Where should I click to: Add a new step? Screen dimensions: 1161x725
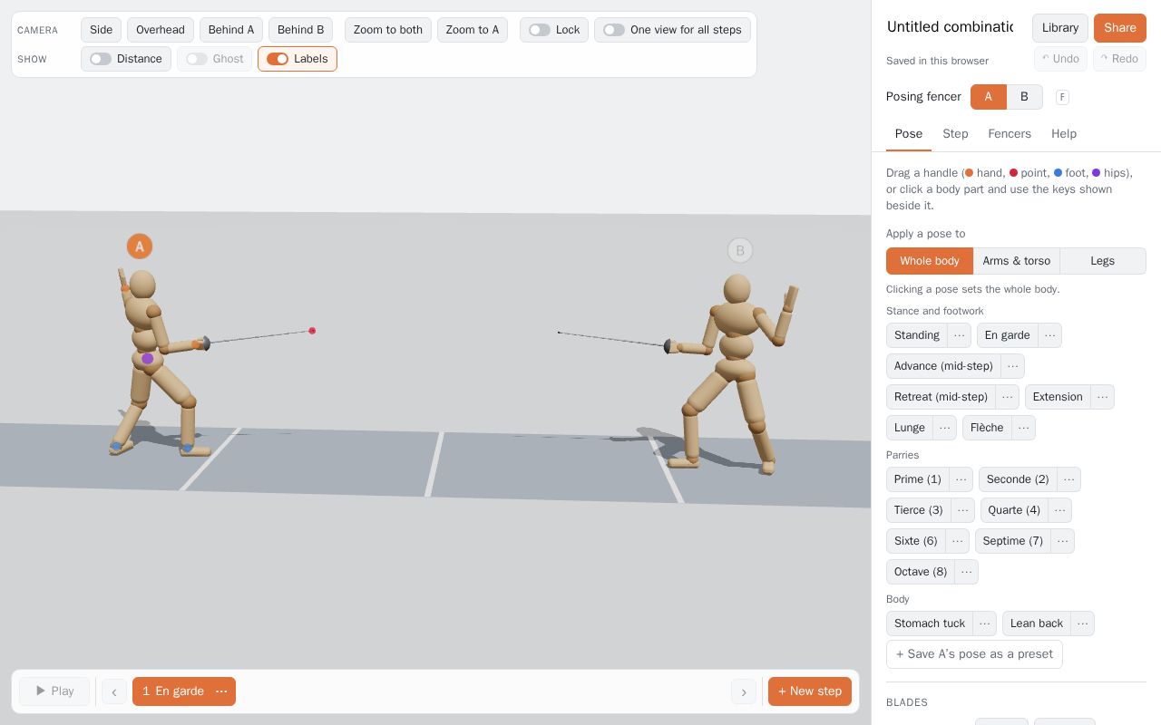pyautogui.click(x=810, y=691)
